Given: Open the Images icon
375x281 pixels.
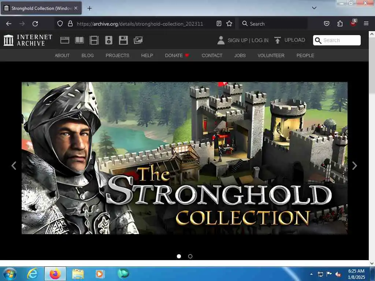Looking at the screenshot, I should click(138, 40).
